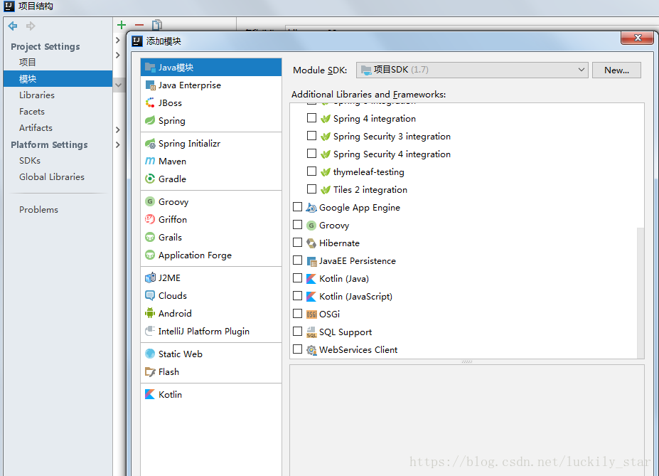Select the Android robot icon
Screen dimensions: 659x476
(x=150, y=313)
